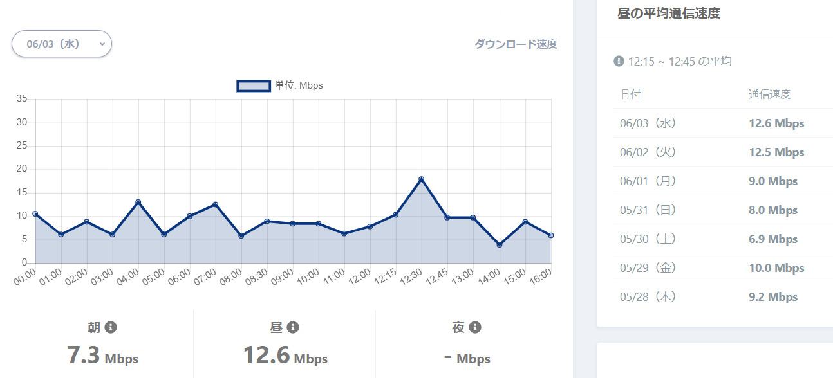This screenshot has height=378, width=833.
Task: Click the 昼の平均通信速度 heading
Action: pyautogui.click(x=668, y=14)
